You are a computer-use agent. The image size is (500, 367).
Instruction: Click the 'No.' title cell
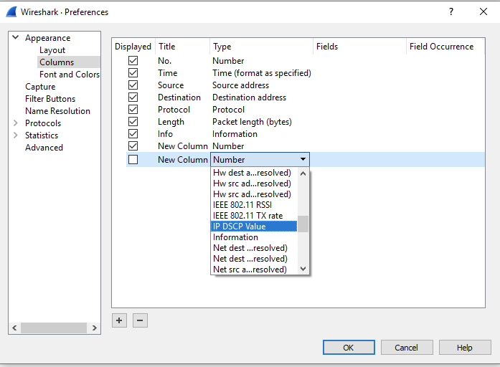click(164, 60)
